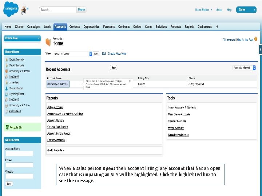Open the Forecasts tab
This screenshot has width=262, height=196.
click(x=109, y=26)
